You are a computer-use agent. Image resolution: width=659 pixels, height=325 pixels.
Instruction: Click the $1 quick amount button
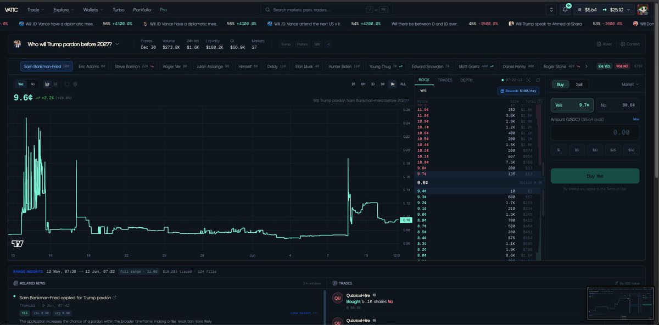[x=558, y=149]
